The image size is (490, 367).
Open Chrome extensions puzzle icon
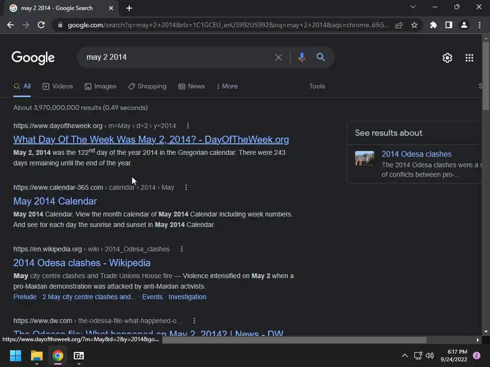[434, 25]
